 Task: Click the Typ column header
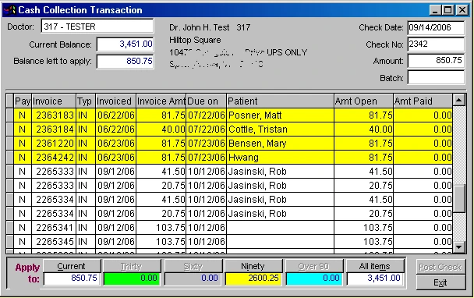[86, 101]
